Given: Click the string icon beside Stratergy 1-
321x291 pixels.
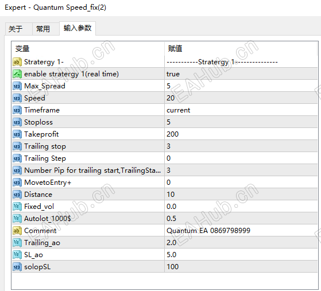Looking at the screenshot, I should click(17, 62).
